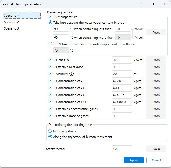Select Scenario 2 in the list
Viewport: 171px width, 168px height.
(x=11, y=22)
